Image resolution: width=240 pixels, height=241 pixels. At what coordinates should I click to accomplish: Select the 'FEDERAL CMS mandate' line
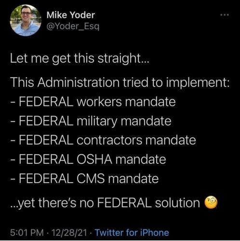(84, 178)
